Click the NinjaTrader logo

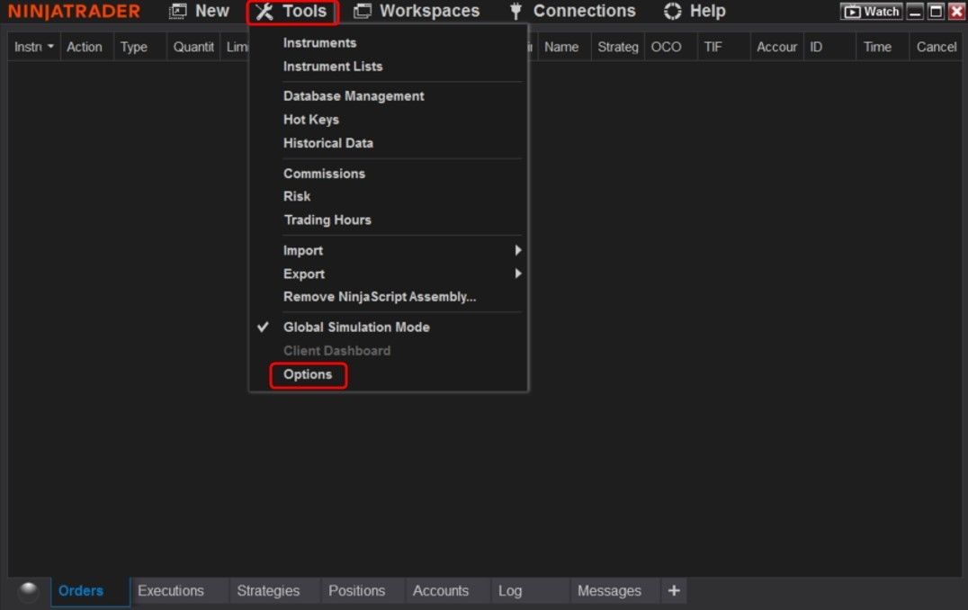coord(74,11)
